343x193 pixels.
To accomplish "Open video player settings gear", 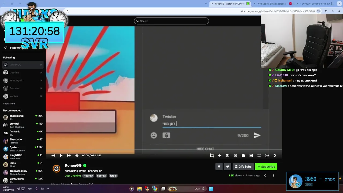I will [275, 155].
